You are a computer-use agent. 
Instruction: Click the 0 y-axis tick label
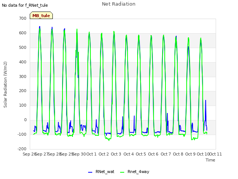(25, 120)
